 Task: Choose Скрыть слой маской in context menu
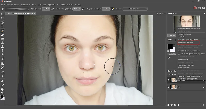(186, 42)
